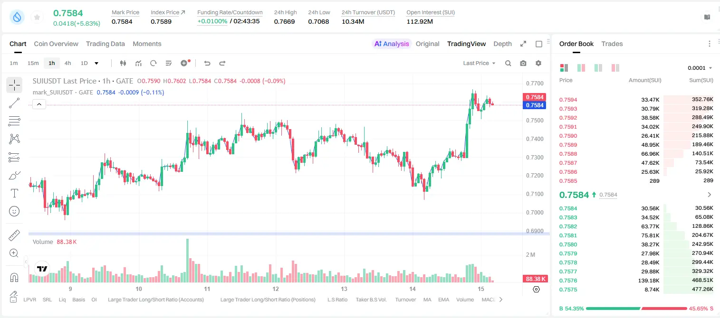
Task: Show only bids in order book view
Action: coord(598,68)
